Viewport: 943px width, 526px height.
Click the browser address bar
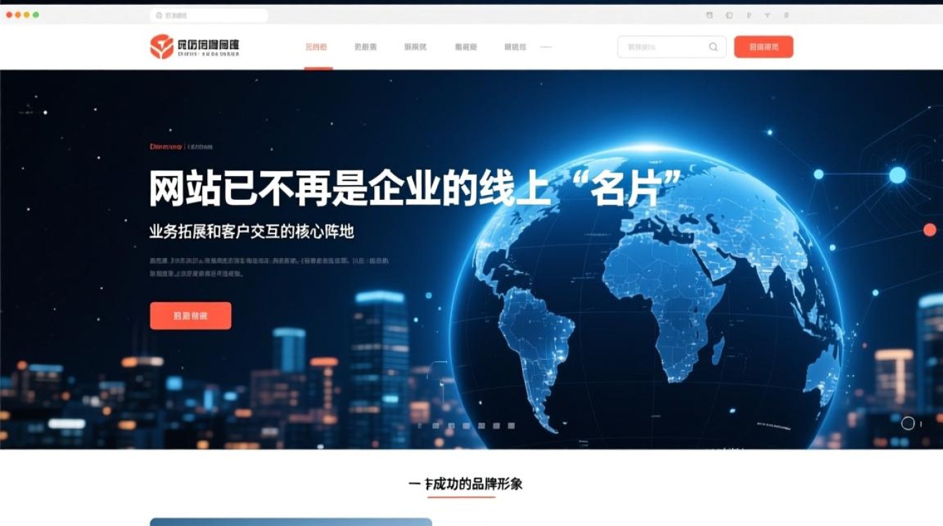click(x=210, y=15)
